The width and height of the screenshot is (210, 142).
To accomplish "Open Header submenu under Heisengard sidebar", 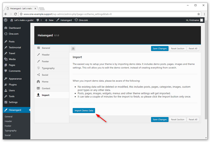I will 8,121.
